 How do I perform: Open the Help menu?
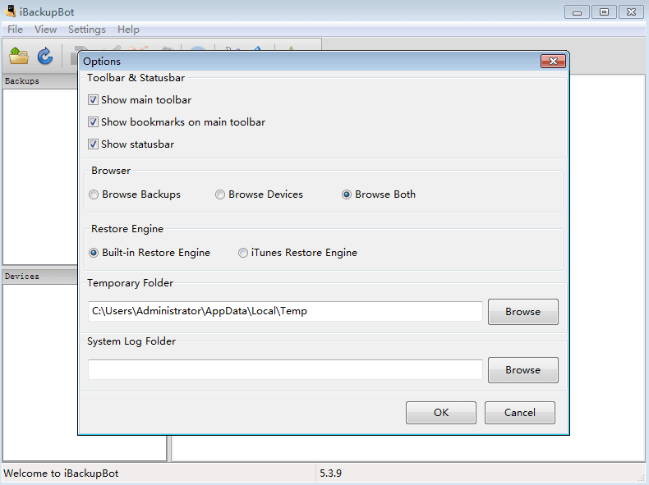coord(128,30)
